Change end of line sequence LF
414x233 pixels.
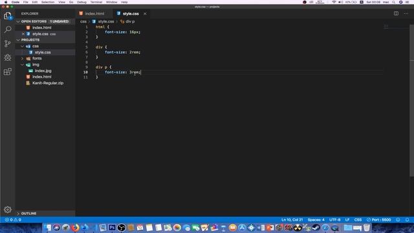coord(347,220)
